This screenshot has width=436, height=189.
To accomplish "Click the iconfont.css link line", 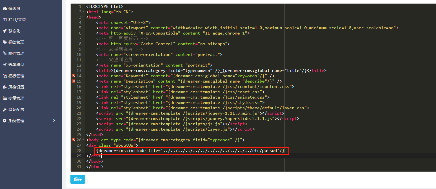I will tap(195, 86).
